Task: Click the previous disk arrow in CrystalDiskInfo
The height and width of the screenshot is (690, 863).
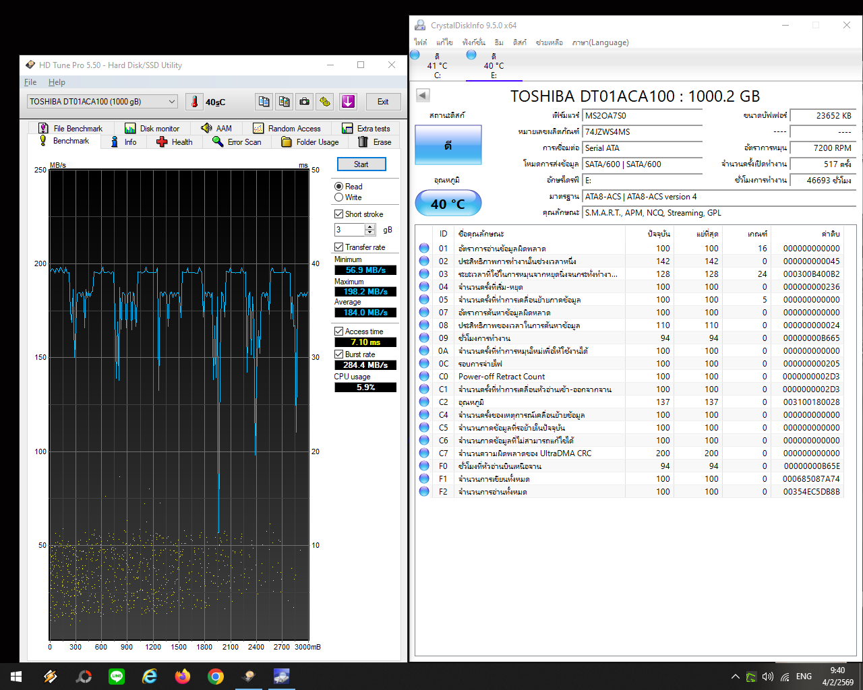Action: tap(423, 96)
